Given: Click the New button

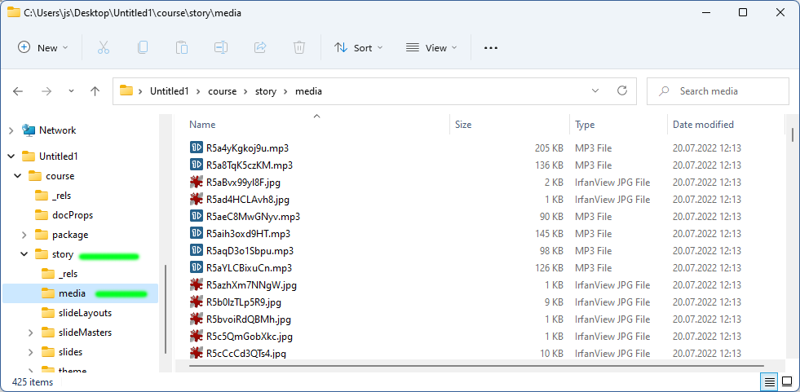Looking at the screenshot, I should point(43,48).
